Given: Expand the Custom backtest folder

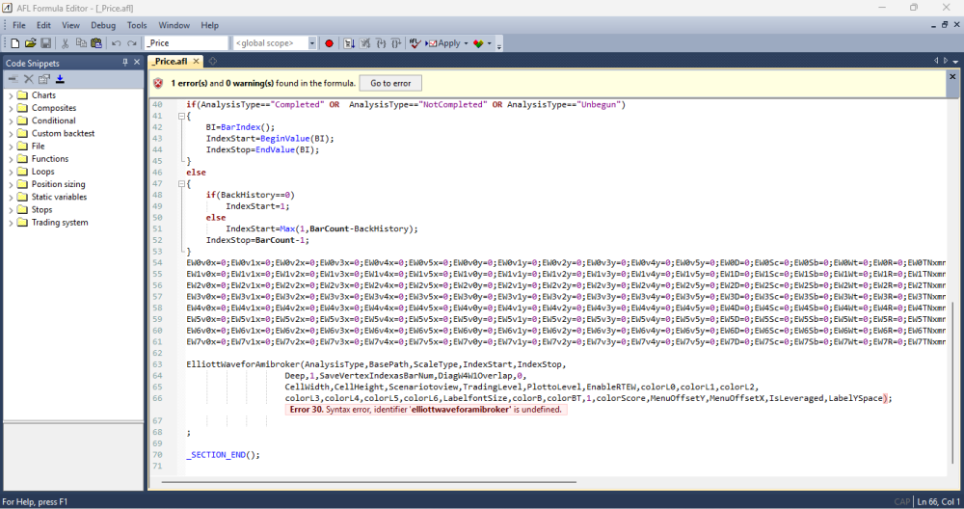Looking at the screenshot, I should 10,134.
